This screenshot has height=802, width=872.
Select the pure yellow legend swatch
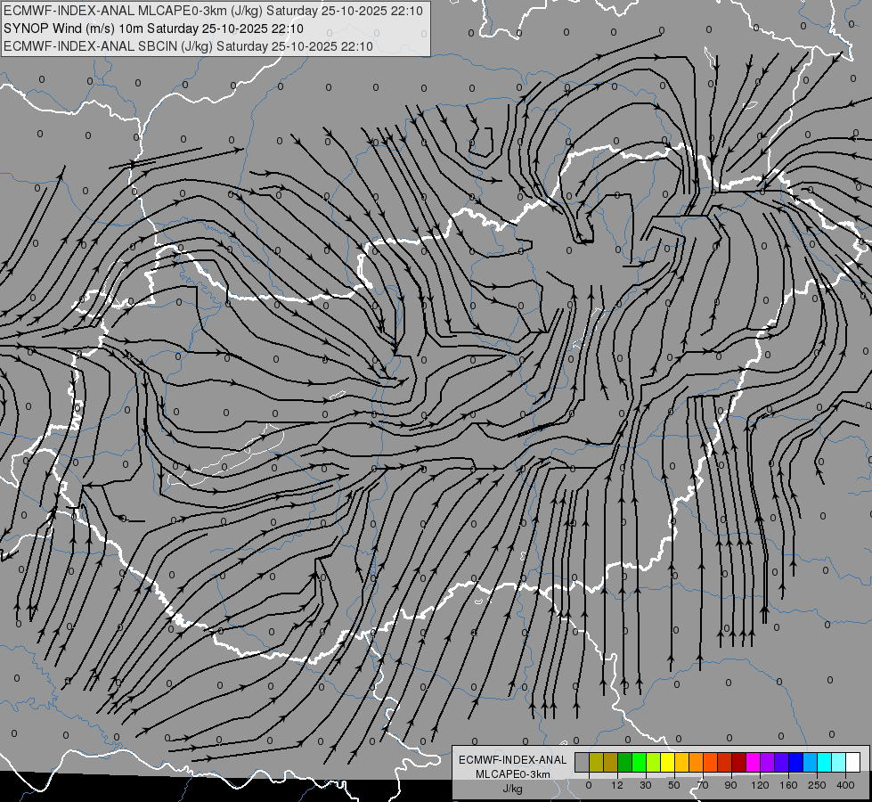click(668, 762)
